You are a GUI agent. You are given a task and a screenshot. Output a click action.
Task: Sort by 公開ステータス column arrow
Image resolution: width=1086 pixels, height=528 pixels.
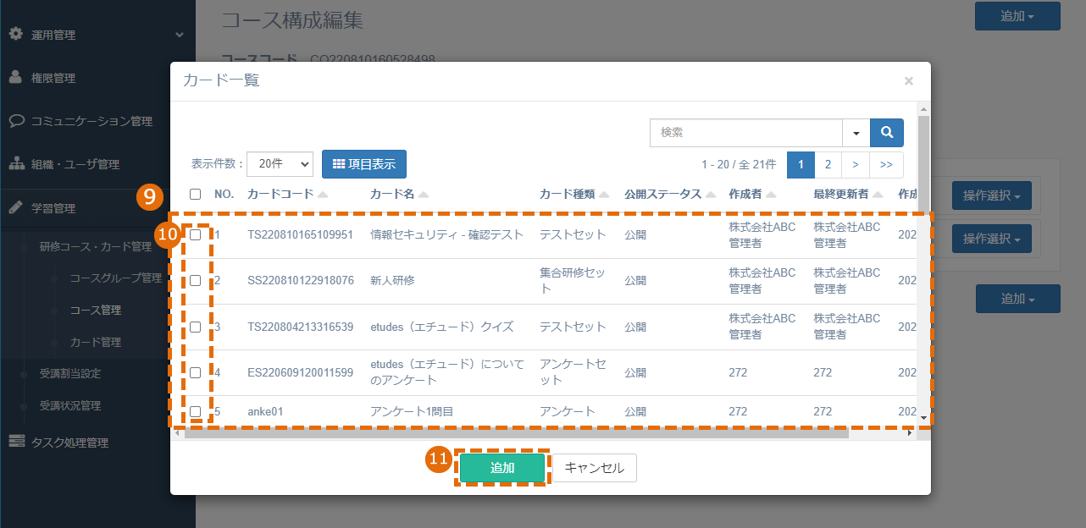point(710,195)
